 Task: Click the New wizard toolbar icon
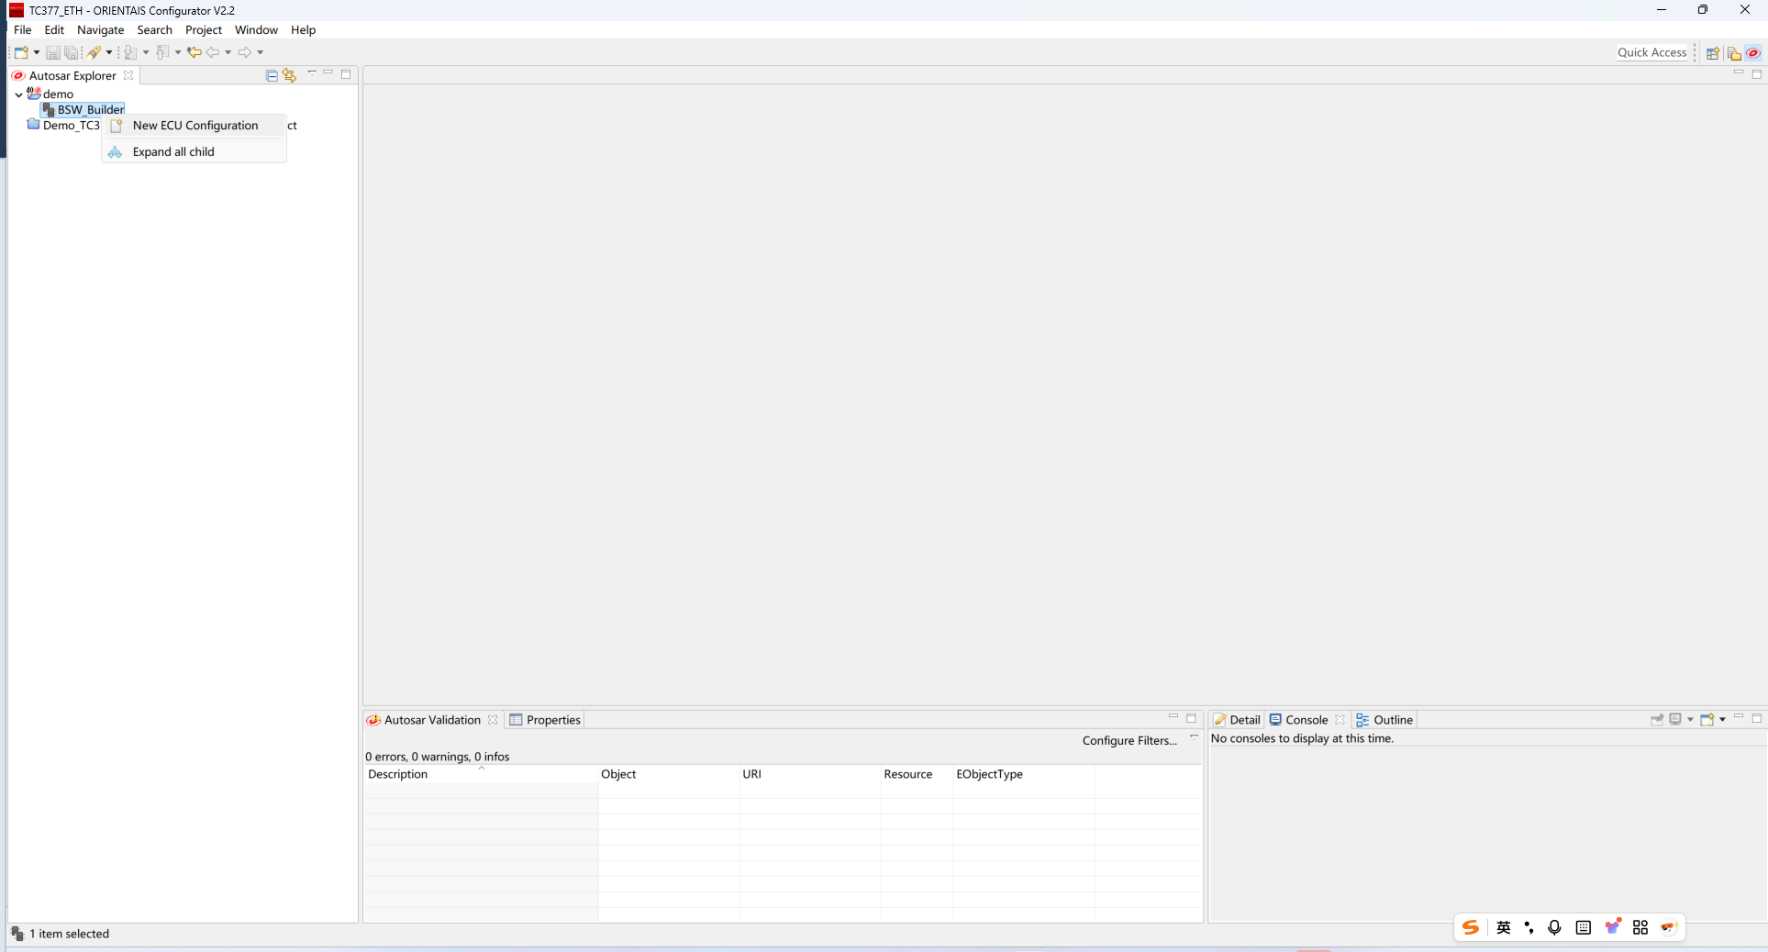[20, 52]
